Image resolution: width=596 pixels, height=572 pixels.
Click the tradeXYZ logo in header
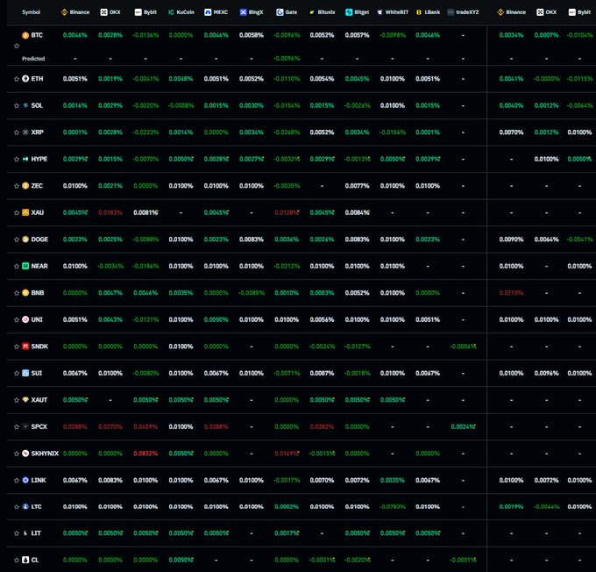click(451, 12)
